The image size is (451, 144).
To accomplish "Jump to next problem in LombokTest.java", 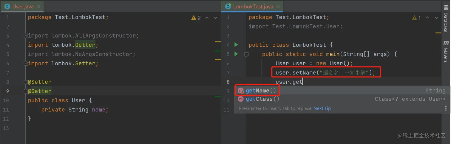I will [436, 18].
